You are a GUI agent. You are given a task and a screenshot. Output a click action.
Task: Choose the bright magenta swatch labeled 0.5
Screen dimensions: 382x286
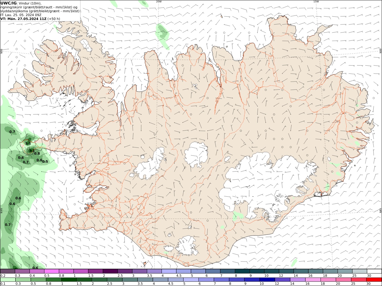point(51,271)
